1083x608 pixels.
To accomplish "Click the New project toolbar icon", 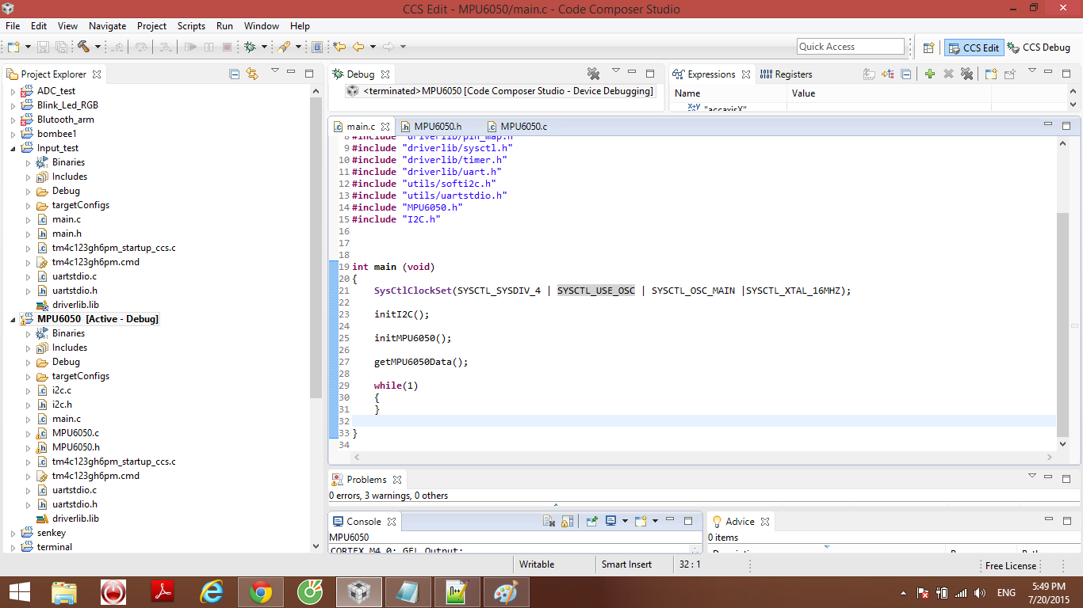I will click(13, 47).
